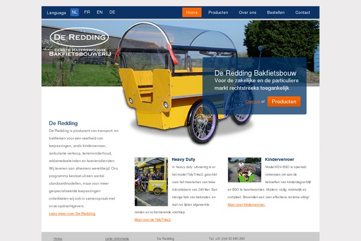Open the Contact menu item
The image size is (361, 241).
303,13
